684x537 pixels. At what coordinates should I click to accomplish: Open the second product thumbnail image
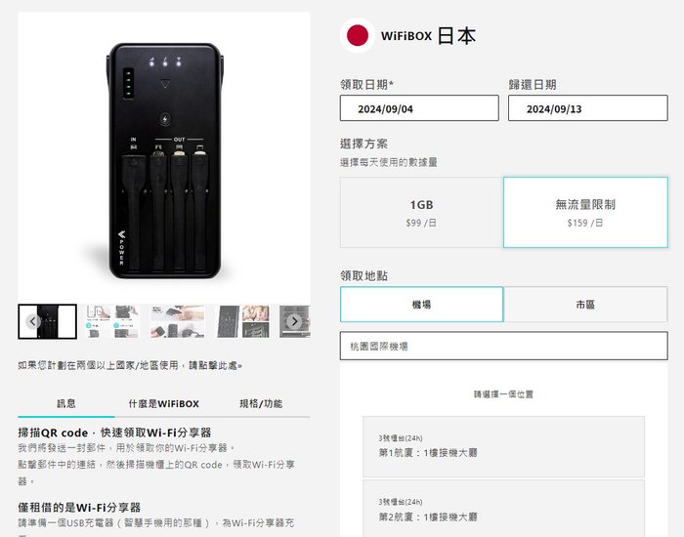[112, 321]
